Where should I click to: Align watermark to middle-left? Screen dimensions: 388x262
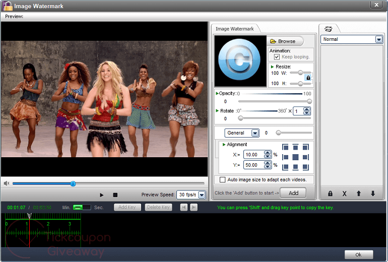[285, 157]
